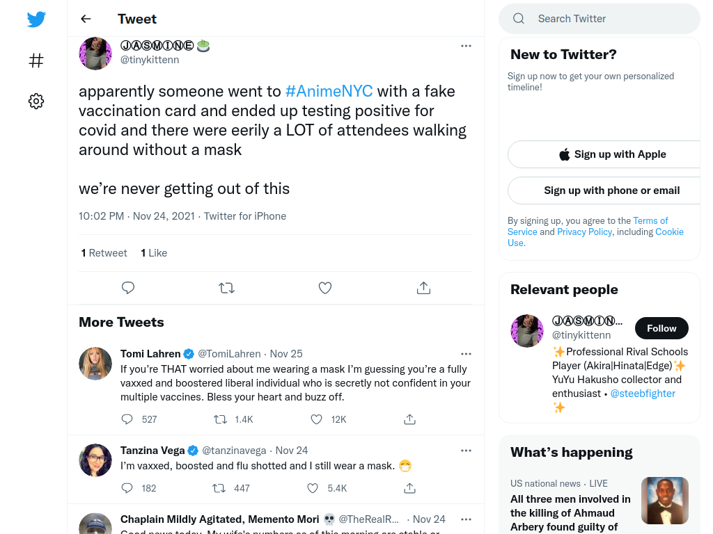Focus the Search Twitter field

point(600,19)
